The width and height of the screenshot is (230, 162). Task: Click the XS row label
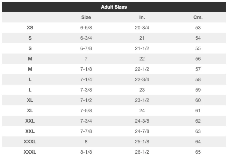[x=30, y=28]
